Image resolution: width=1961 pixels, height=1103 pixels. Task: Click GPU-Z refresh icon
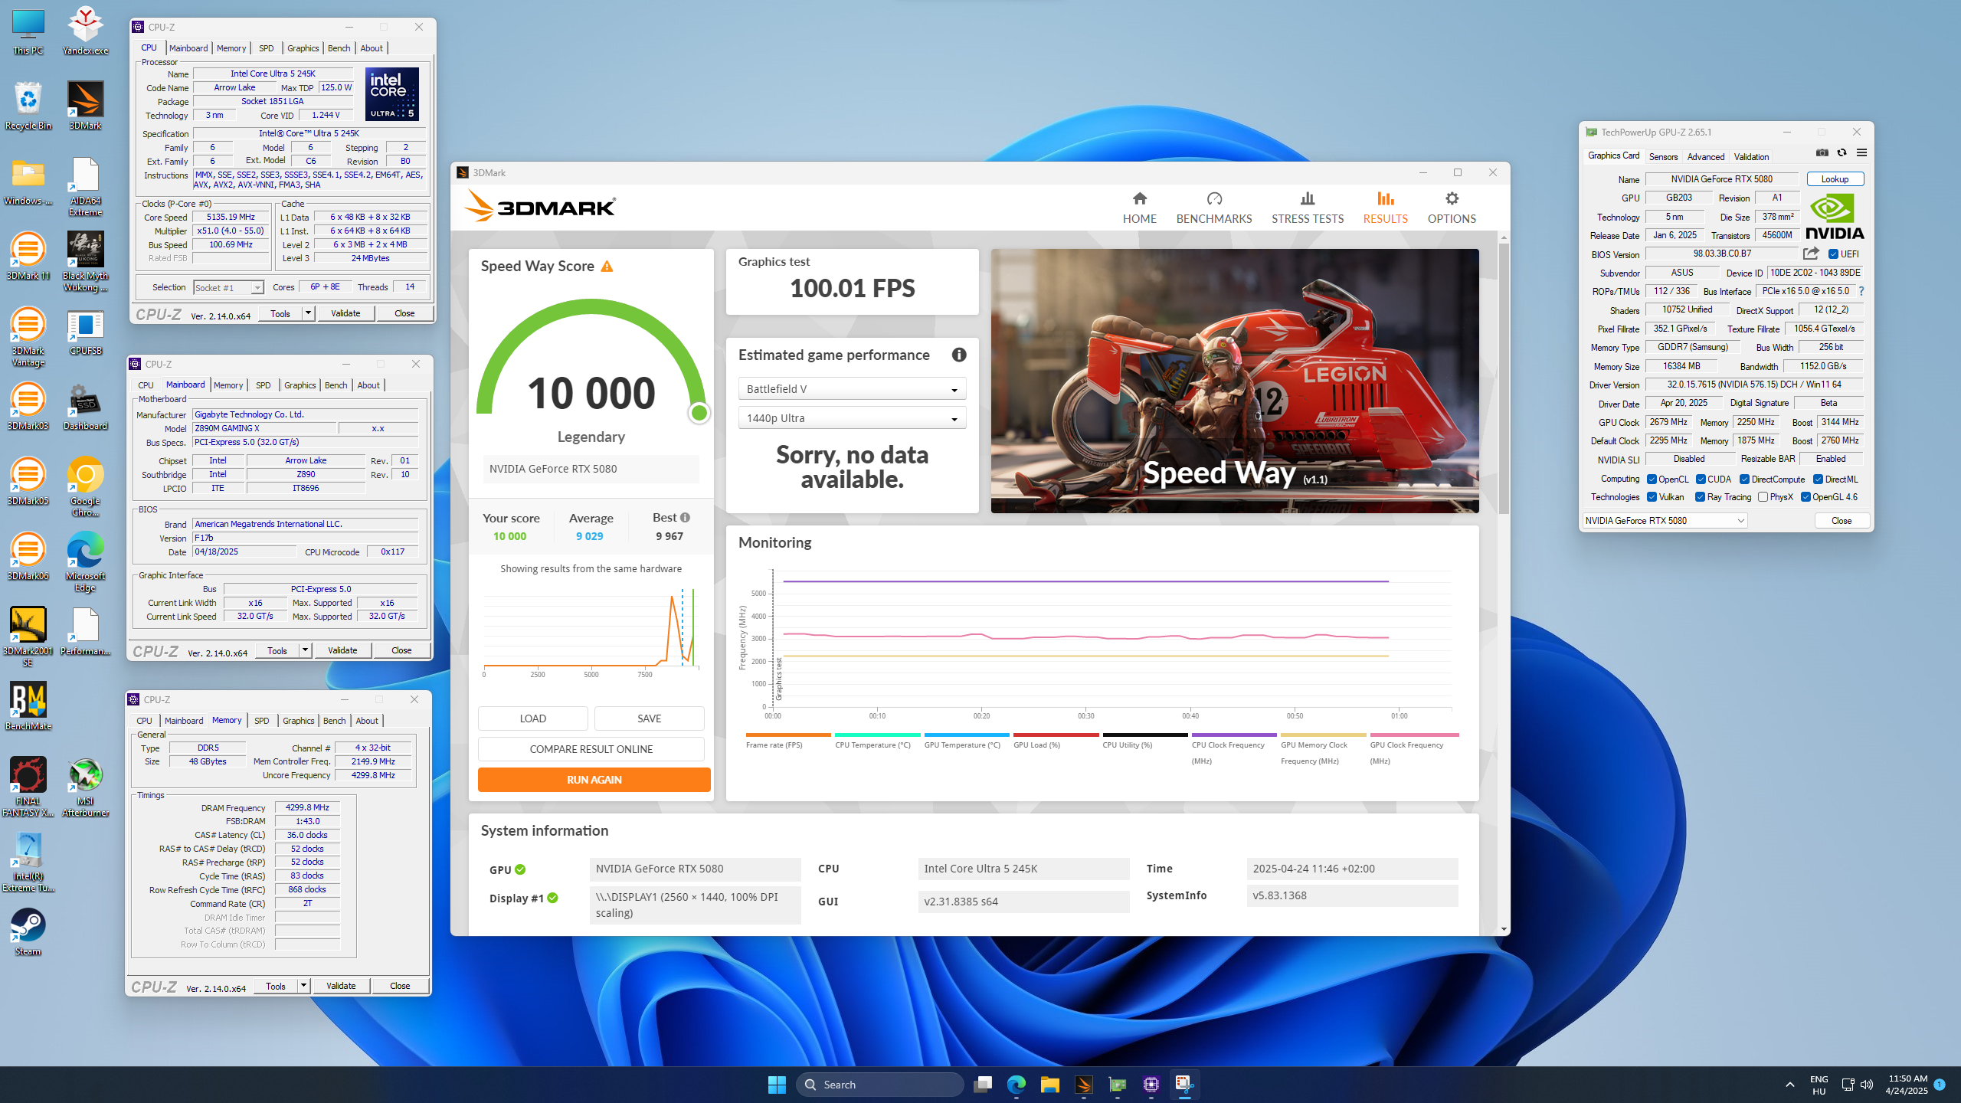pyautogui.click(x=1842, y=152)
